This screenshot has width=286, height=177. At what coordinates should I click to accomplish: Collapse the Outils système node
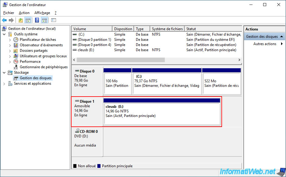click(x=4, y=34)
